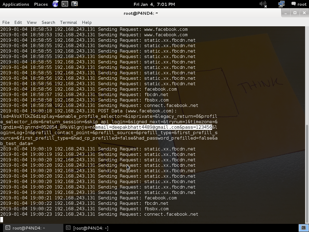Click the POST Data (www.facebook.com) line
The height and width of the screenshot is (232, 309).
point(88,111)
